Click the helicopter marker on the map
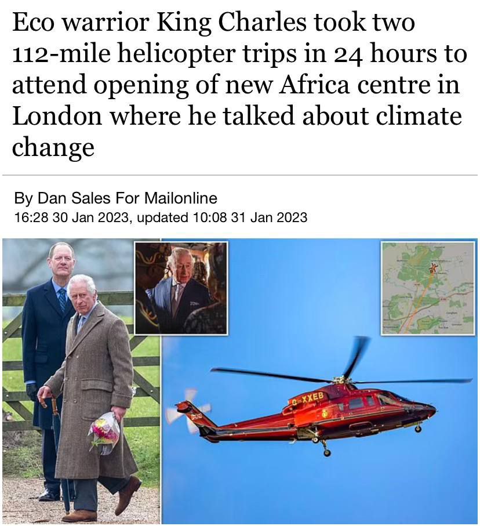 click(434, 268)
